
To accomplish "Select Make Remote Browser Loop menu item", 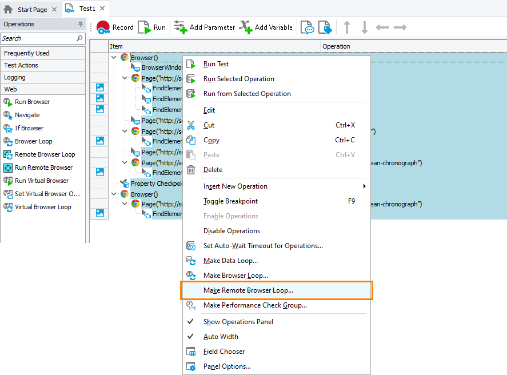I will pos(248,290).
